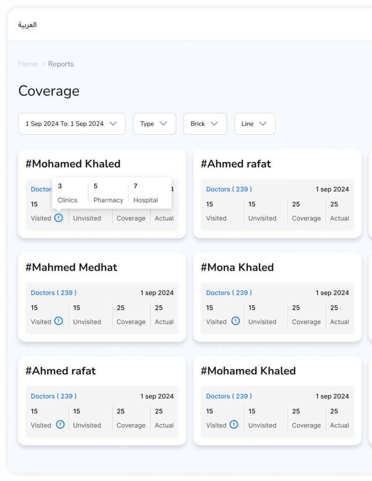The width and height of the screenshot is (372, 481).
Task: Click the info icon in Mona Khaled card
Action: tap(236, 321)
